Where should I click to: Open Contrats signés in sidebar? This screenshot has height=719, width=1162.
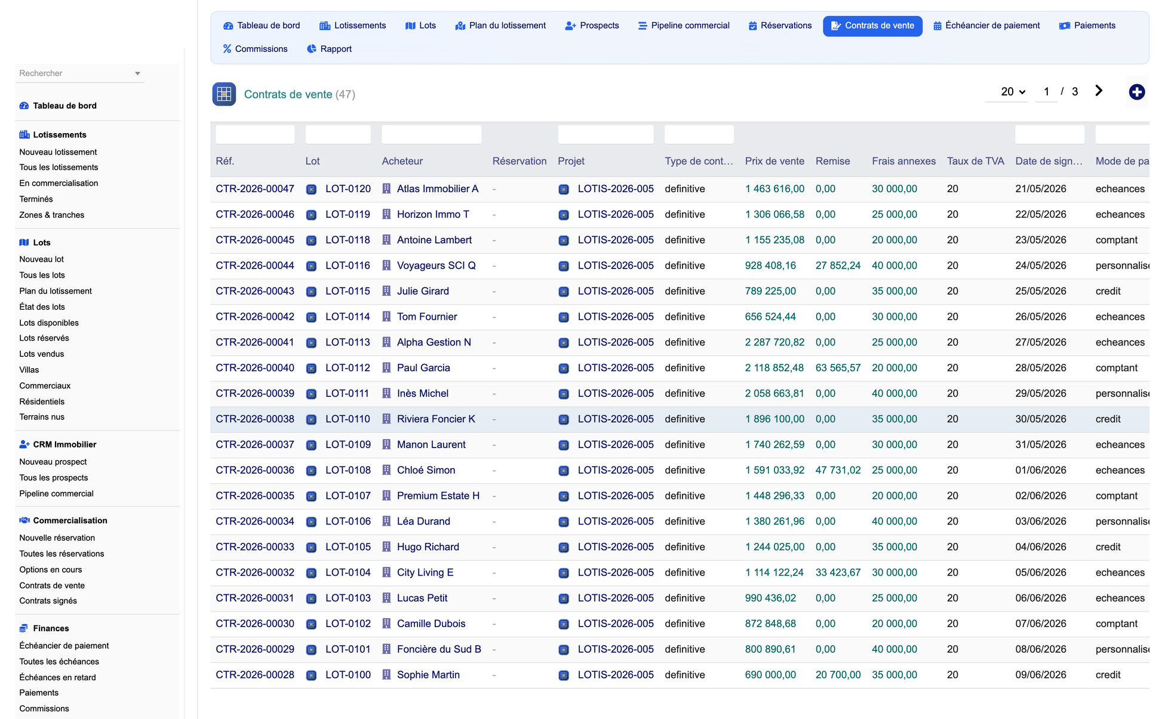[48, 601]
